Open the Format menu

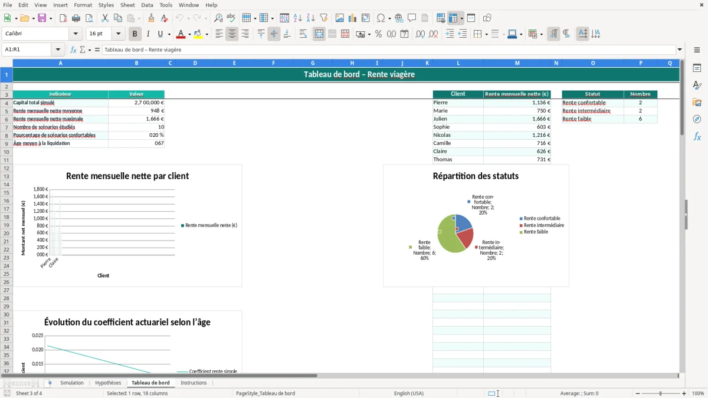pyautogui.click(x=83, y=5)
